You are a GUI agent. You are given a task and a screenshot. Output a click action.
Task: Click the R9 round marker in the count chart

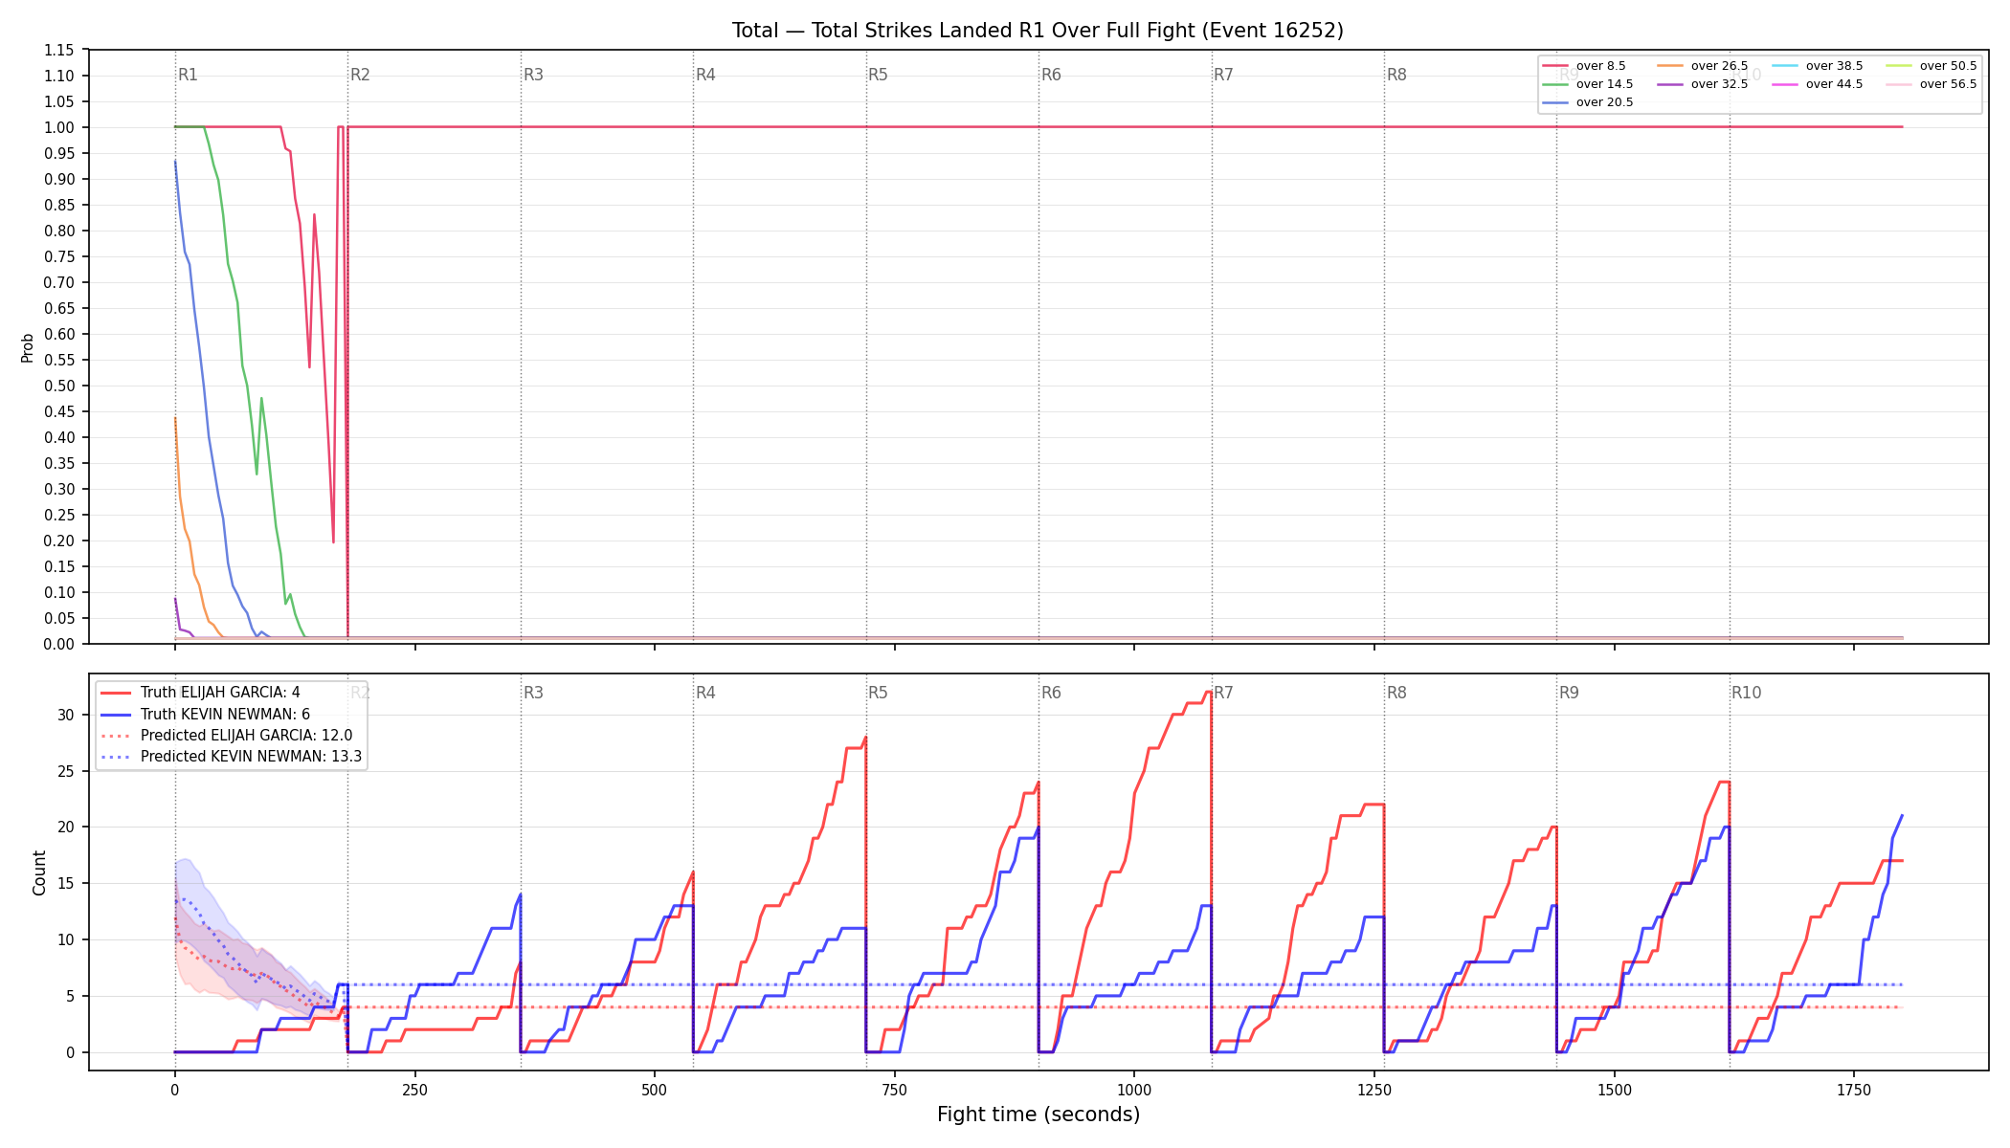pos(1569,693)
